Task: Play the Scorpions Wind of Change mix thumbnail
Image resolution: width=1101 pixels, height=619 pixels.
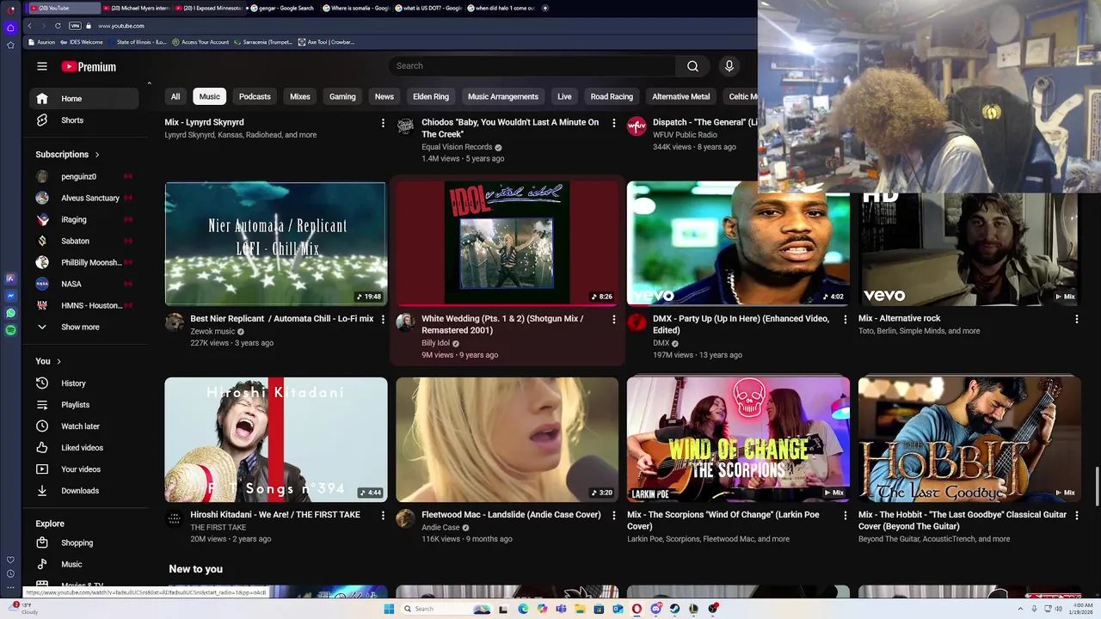Action: coord(738,439)
